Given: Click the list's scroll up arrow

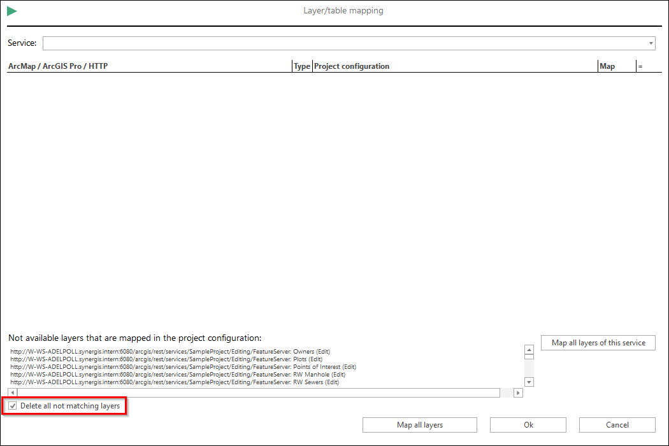Looking at the screenshot, I should tap(529, 350).
